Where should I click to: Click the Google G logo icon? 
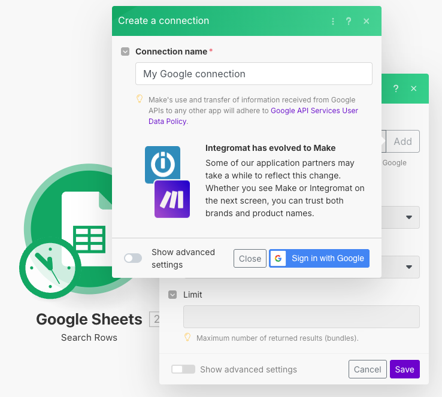[x=278, y=258]
